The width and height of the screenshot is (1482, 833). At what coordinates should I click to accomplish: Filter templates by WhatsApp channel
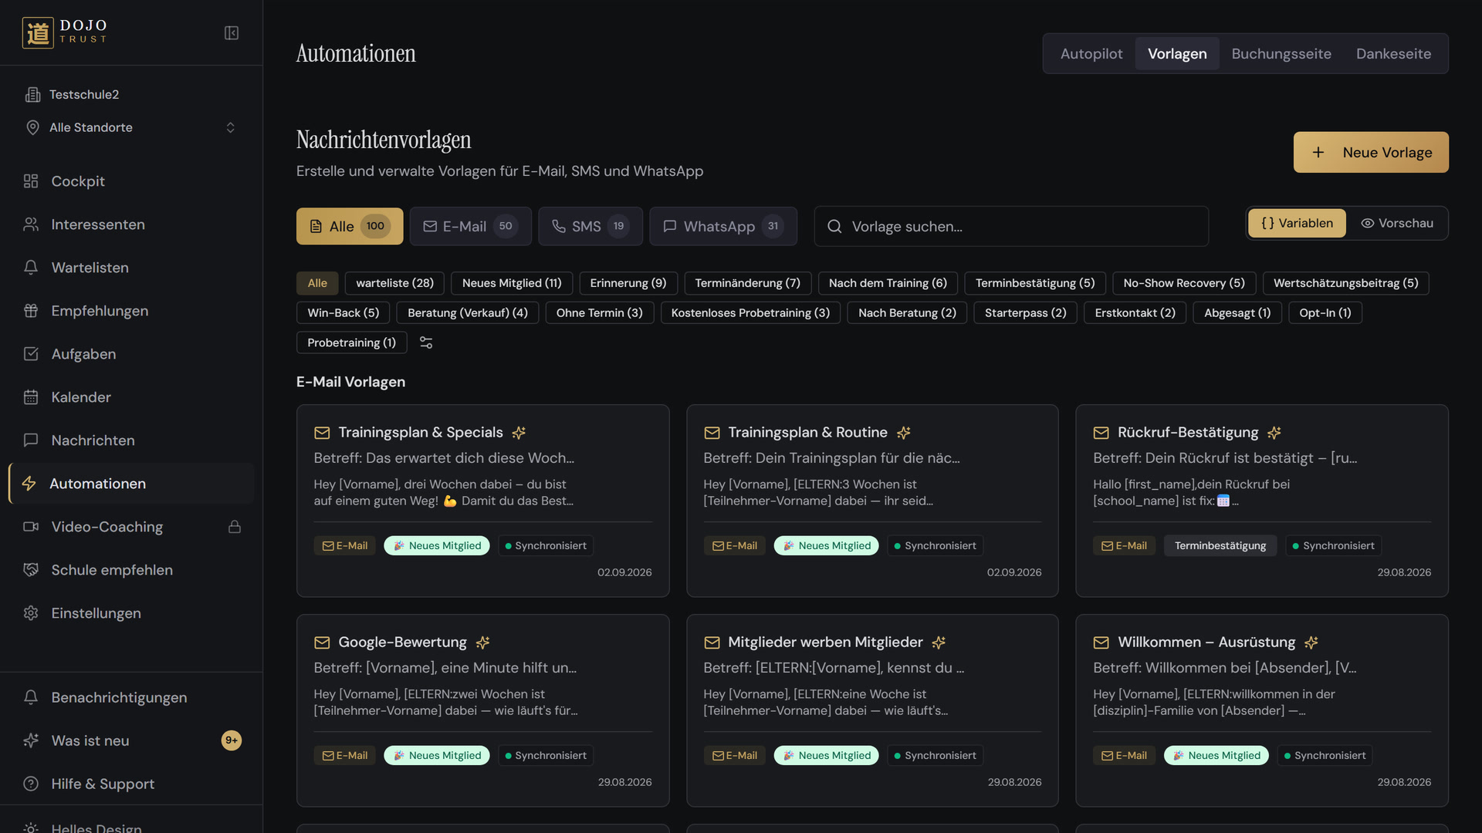pyautogui.click(x=723, y=226)
